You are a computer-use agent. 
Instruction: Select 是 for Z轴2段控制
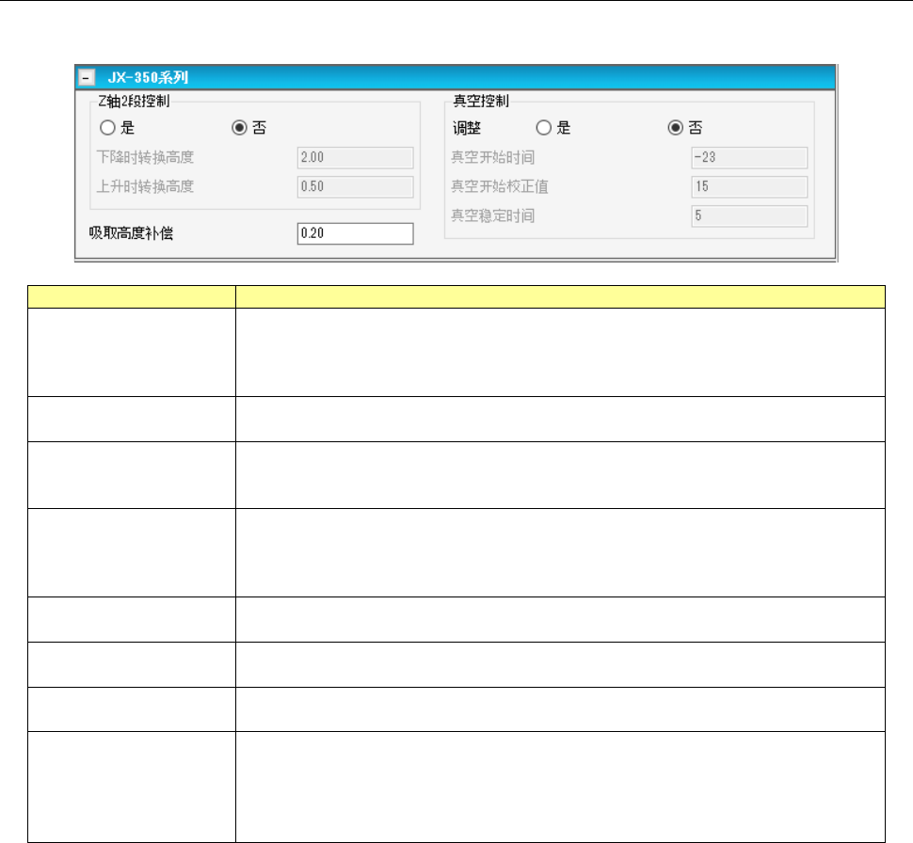tap(107, 128)
